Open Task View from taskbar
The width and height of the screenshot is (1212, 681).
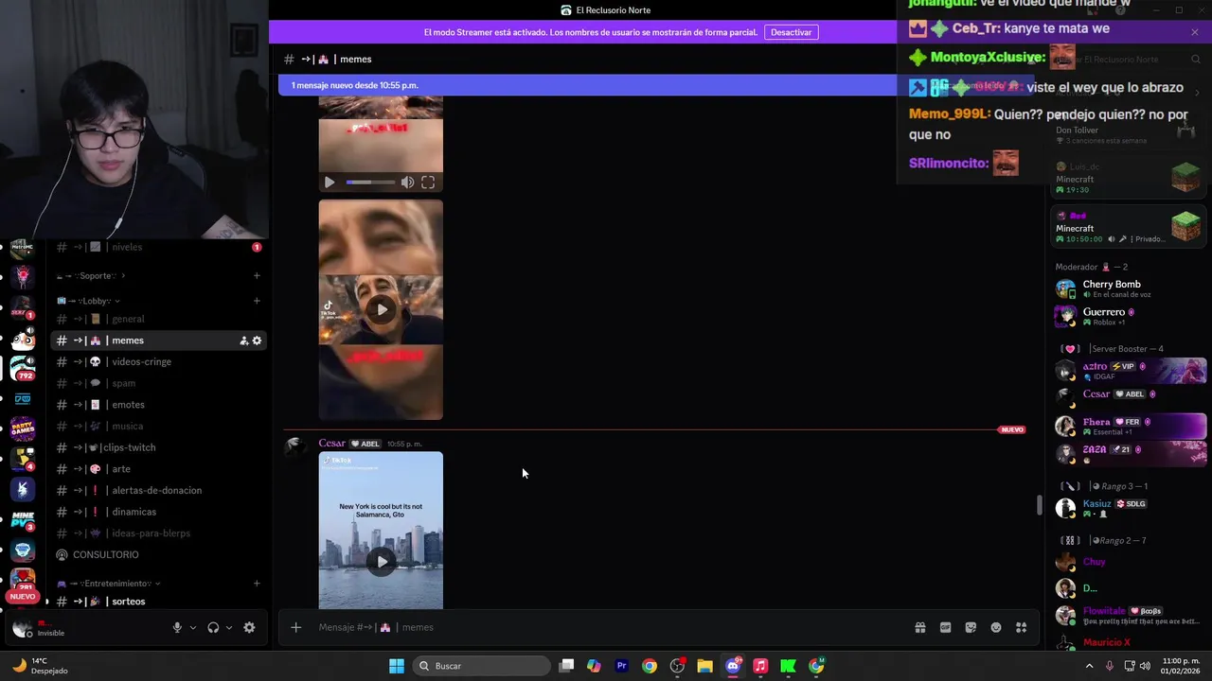(x=566, y=666)
